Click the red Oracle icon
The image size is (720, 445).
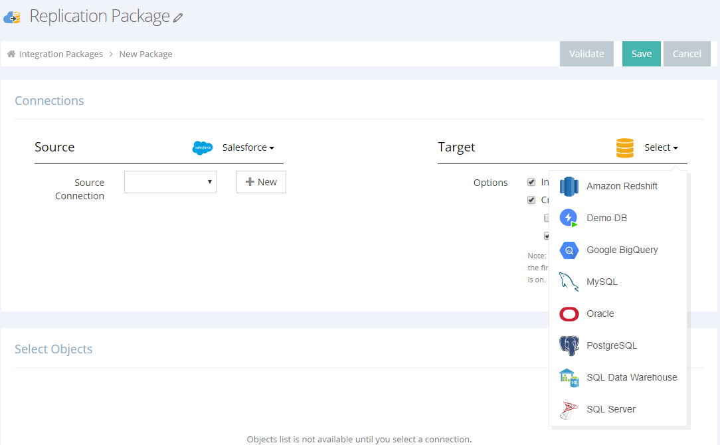pos(569,313)
